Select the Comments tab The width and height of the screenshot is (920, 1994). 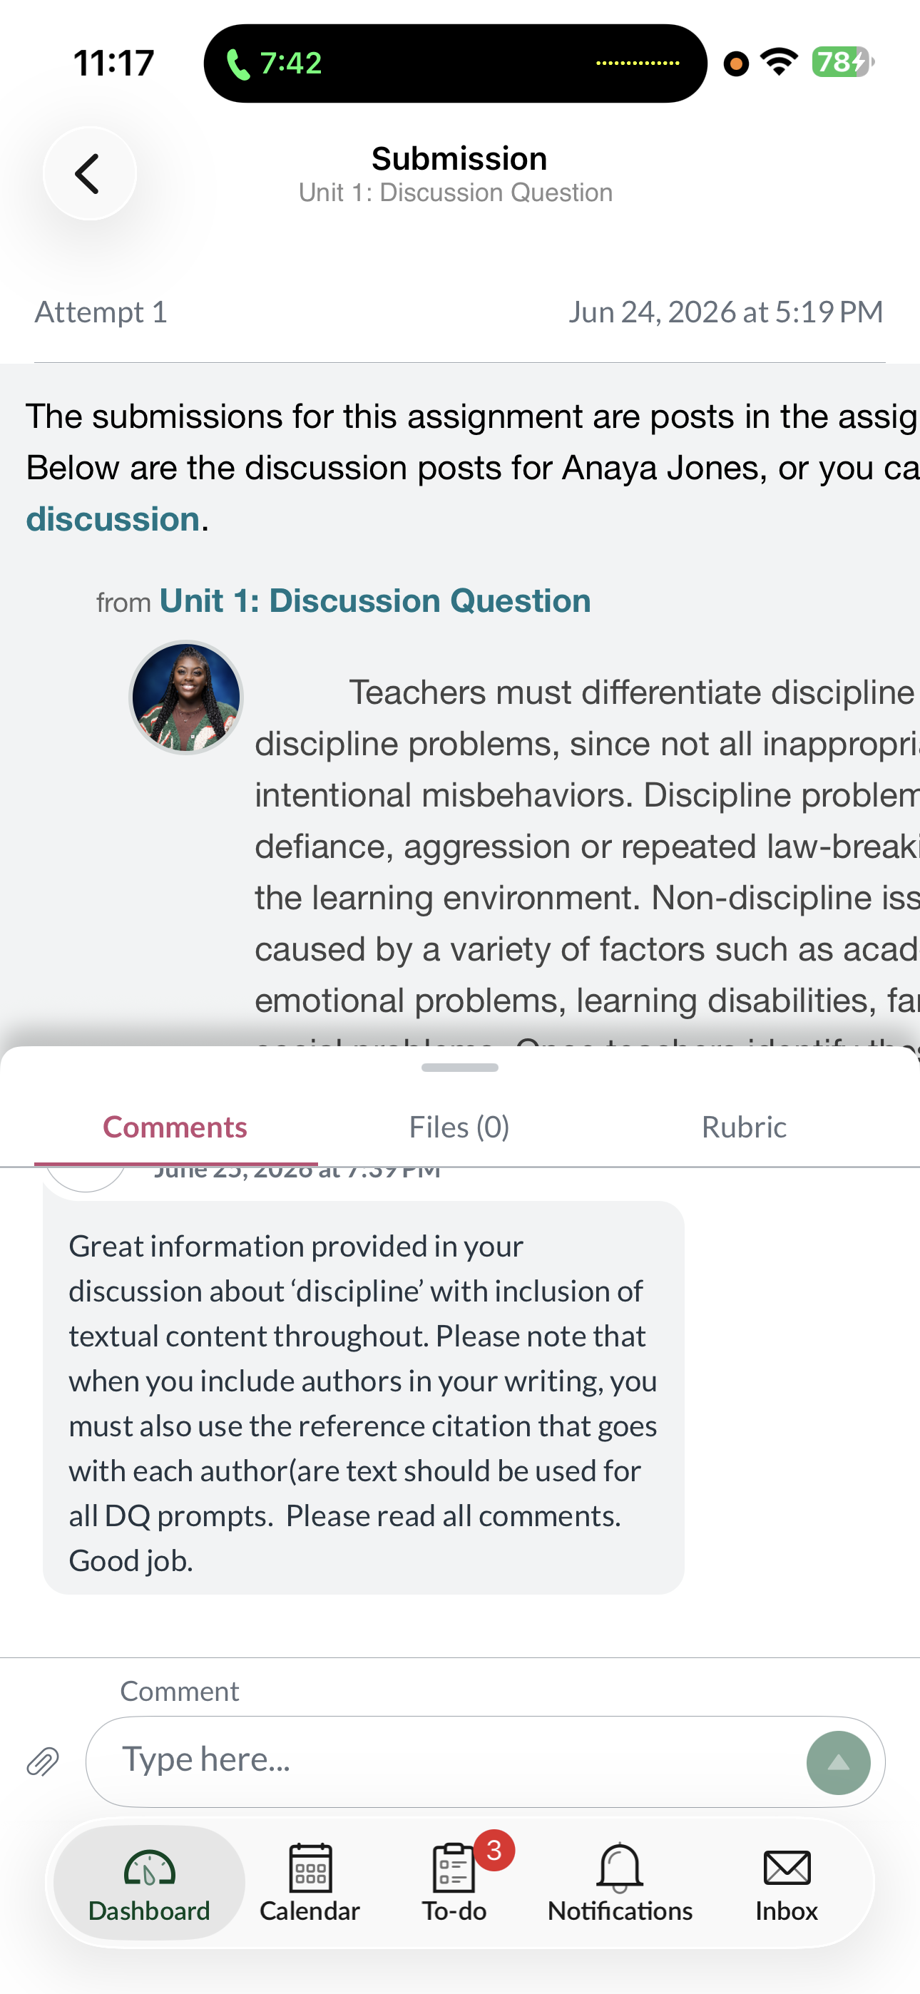(175, 1127)
